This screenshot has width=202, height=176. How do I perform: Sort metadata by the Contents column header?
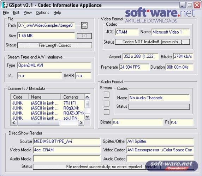pyautogui.click(x=72, y=97)
